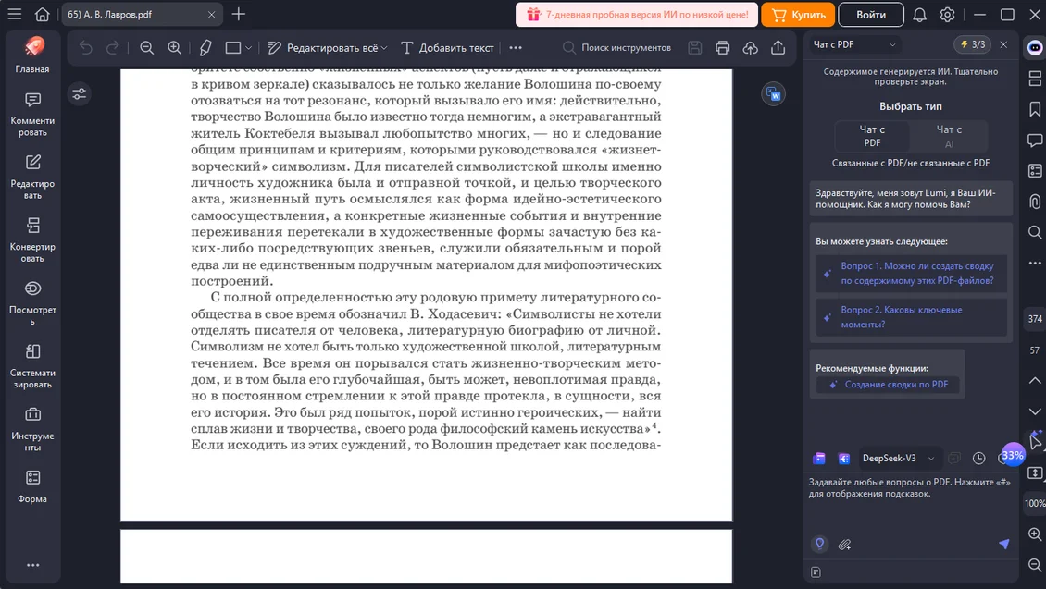
Task: Toggle the Lumi AI assistant panel icon
Action: pos(1035,47)
